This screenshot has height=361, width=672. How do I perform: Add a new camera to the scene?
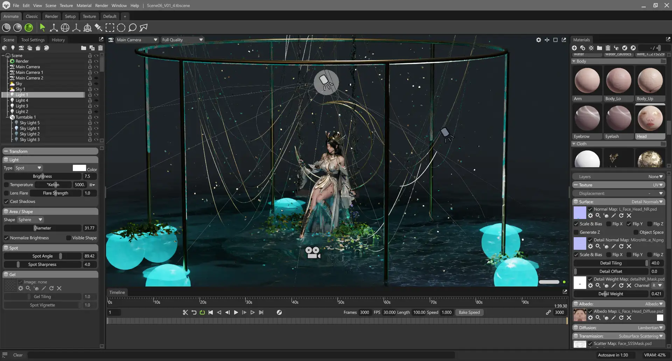21,48
